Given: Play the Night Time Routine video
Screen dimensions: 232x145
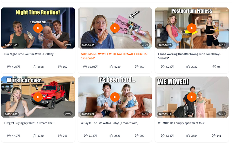Looking at the screenshot, I should [38, 28].
